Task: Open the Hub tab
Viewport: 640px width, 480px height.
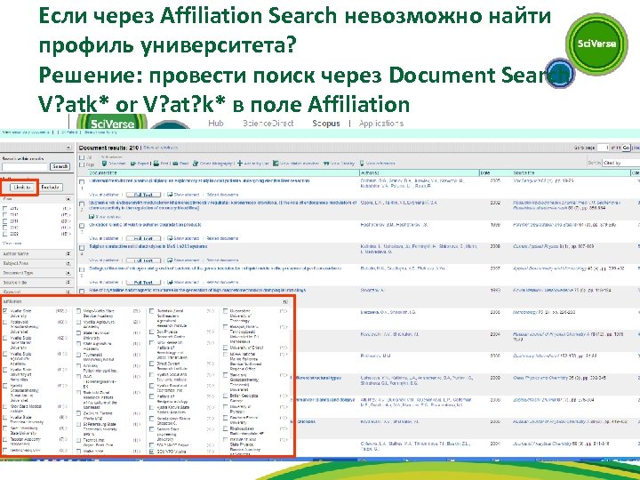Action: pos(215,123)
